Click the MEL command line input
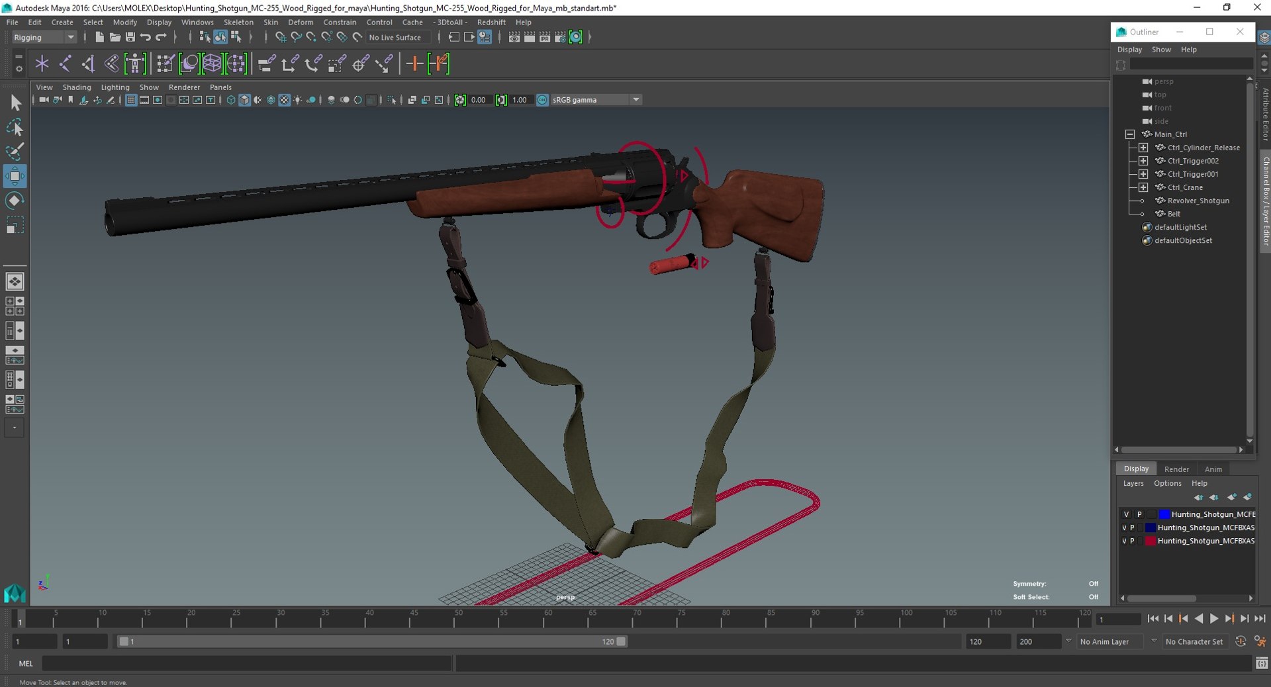 point(247,663)
